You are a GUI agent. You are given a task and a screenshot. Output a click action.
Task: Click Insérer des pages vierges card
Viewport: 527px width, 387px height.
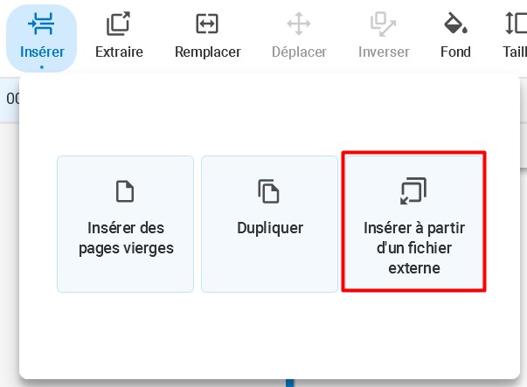coord(125,224)
